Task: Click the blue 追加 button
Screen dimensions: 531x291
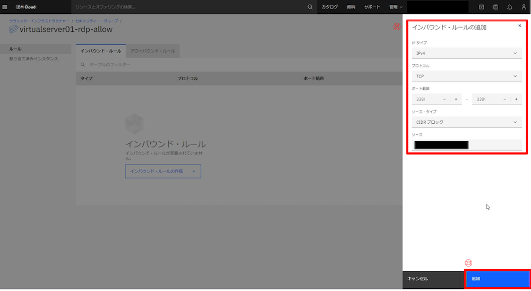Action: 498,279
